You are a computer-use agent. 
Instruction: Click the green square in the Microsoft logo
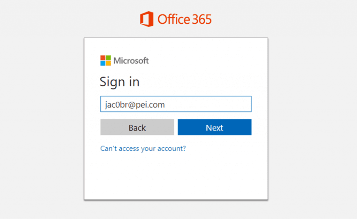click(108, 58)
